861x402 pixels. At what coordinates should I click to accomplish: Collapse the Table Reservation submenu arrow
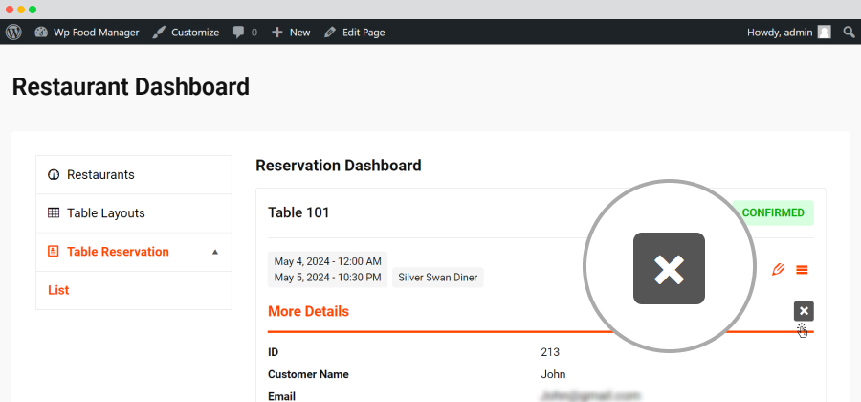pos(215,252)
